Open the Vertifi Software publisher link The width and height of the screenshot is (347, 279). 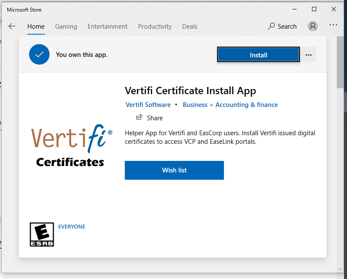click(x=148, y=104)
